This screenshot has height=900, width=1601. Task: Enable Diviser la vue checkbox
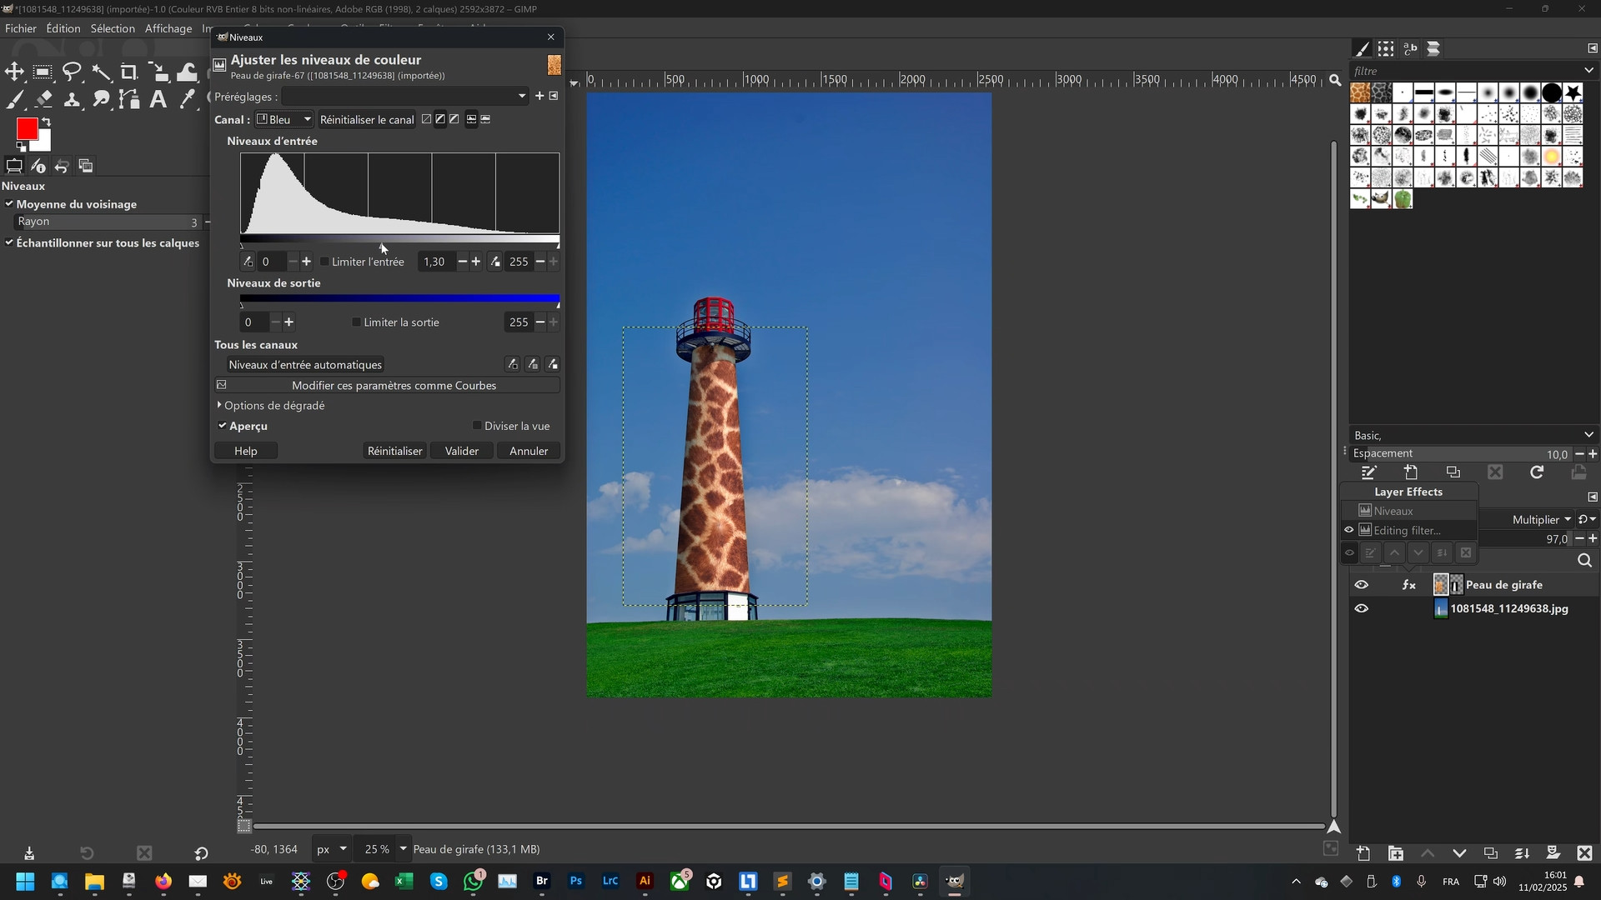coord(477,426)
